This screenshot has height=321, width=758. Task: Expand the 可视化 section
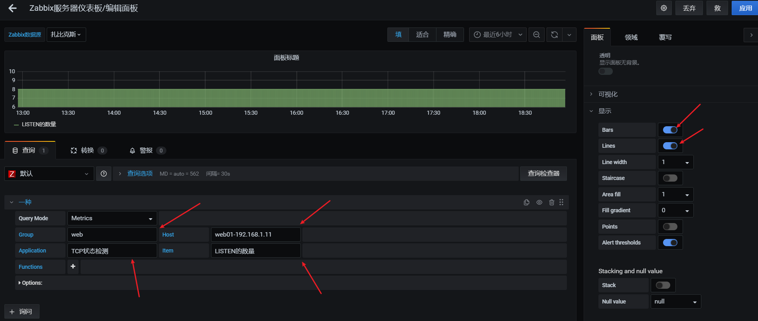pos(608,94)
